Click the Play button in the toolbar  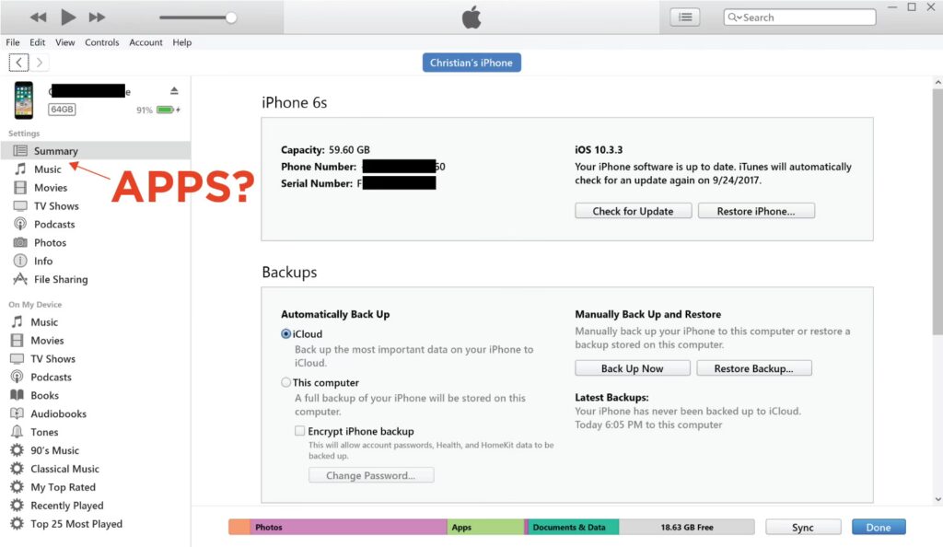click(x=68, y=17)
